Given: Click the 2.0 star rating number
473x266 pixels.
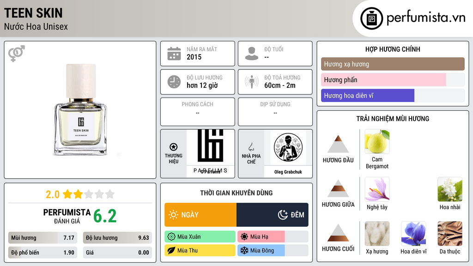Looking at the screenshot, I should (x=53, y=194).
